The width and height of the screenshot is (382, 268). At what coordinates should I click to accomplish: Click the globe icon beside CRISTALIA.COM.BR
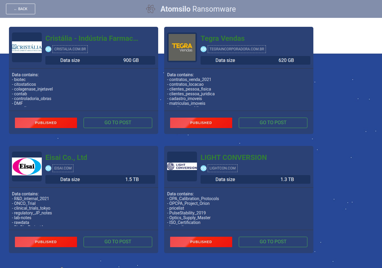(48, 49)
